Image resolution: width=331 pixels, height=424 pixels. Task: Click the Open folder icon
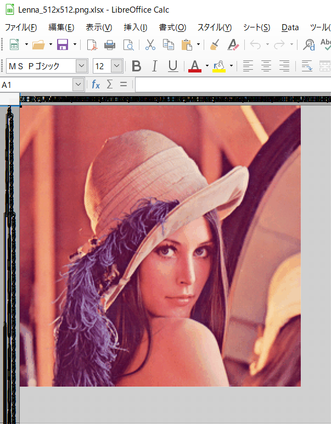coord(38,44)
